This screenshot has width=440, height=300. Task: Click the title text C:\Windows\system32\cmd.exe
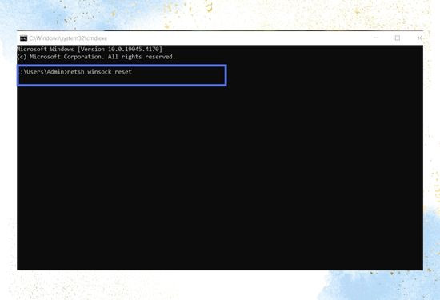click(x=68, y=38)
